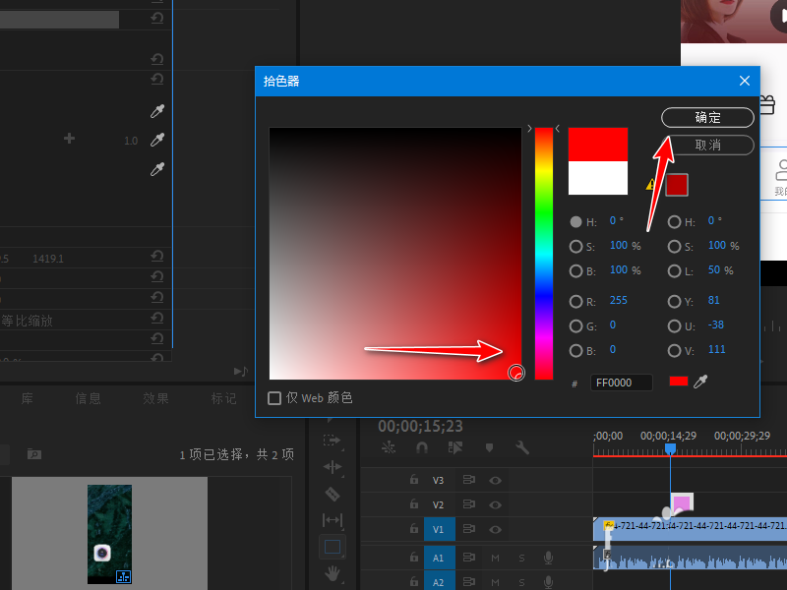The image size is (787, 590).
Task: Hide the V3 track output
Action: (495, 480)
